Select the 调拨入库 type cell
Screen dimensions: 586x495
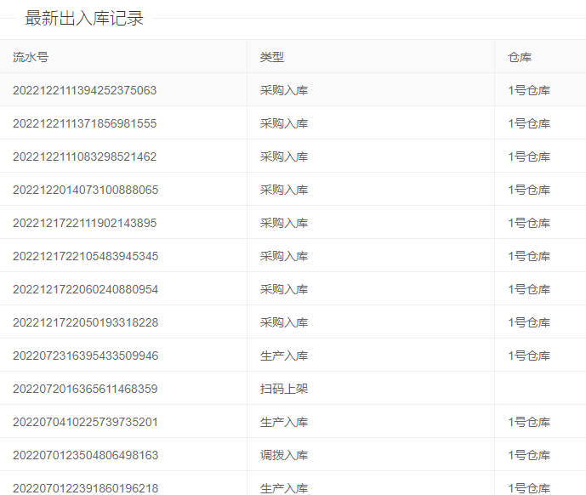point(284,455)
